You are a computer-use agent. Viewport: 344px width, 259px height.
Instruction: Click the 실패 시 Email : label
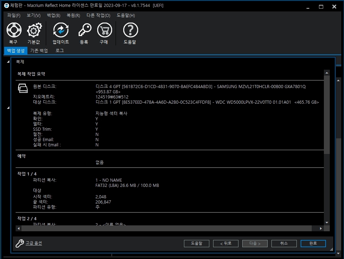47,145
